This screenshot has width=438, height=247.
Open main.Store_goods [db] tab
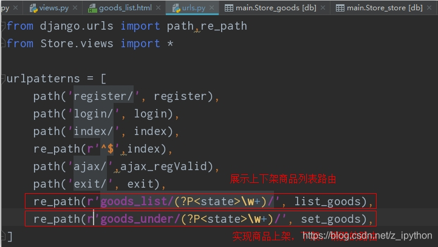tap(276, 8)
